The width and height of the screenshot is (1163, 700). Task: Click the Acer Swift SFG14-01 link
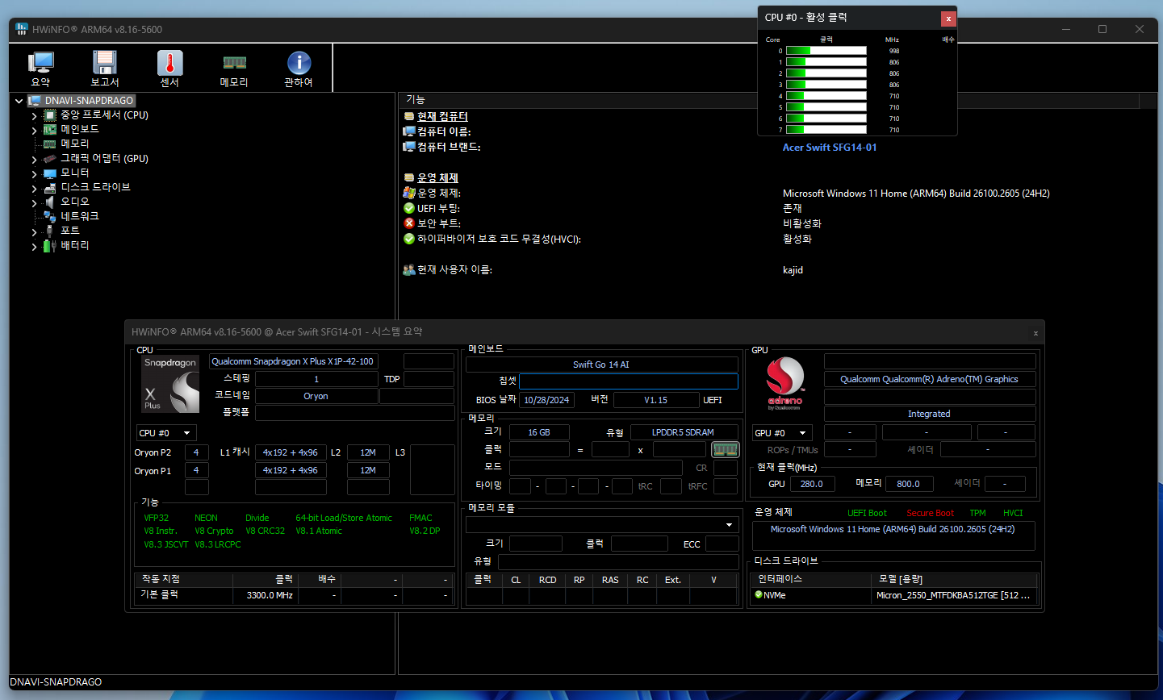pos(829,147)
